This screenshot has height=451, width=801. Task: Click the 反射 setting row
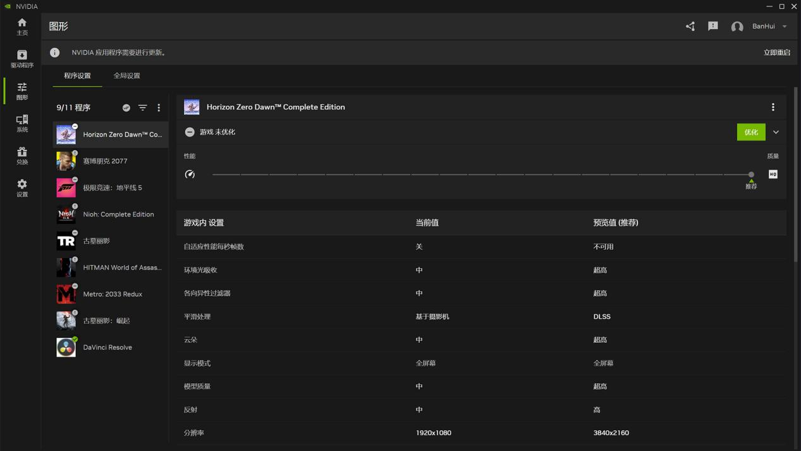pos(481,410)
